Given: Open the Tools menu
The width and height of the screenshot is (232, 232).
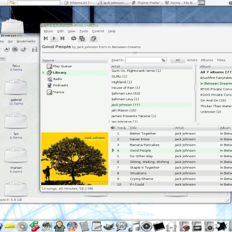Looking at the screenshot, I should 84,31.
